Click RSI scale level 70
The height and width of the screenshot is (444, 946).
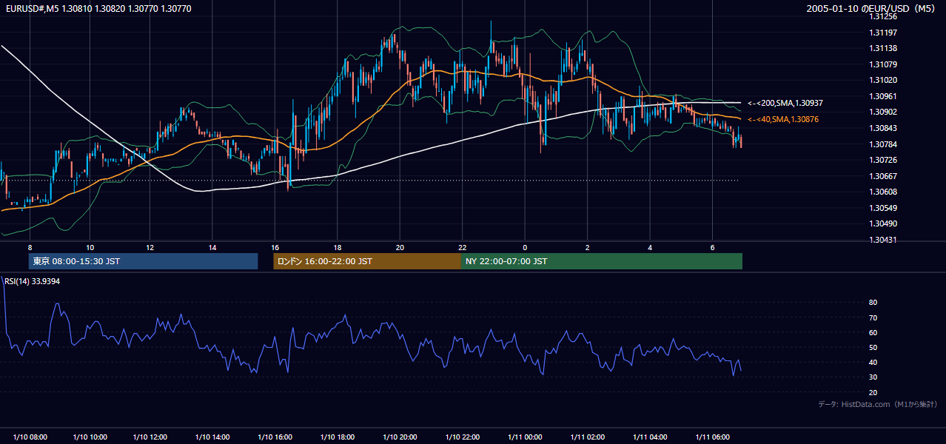pos(873,317)
